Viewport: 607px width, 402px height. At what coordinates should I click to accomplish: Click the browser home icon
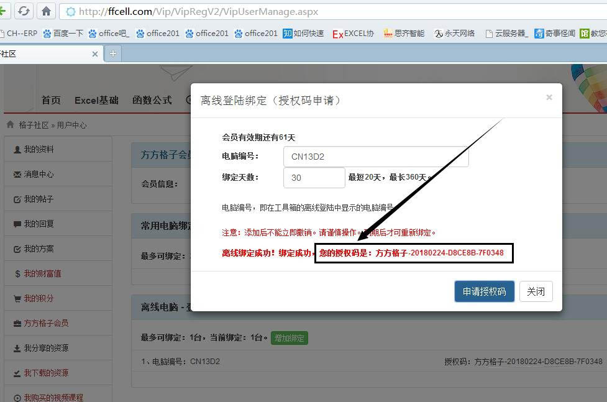(46, 11)
